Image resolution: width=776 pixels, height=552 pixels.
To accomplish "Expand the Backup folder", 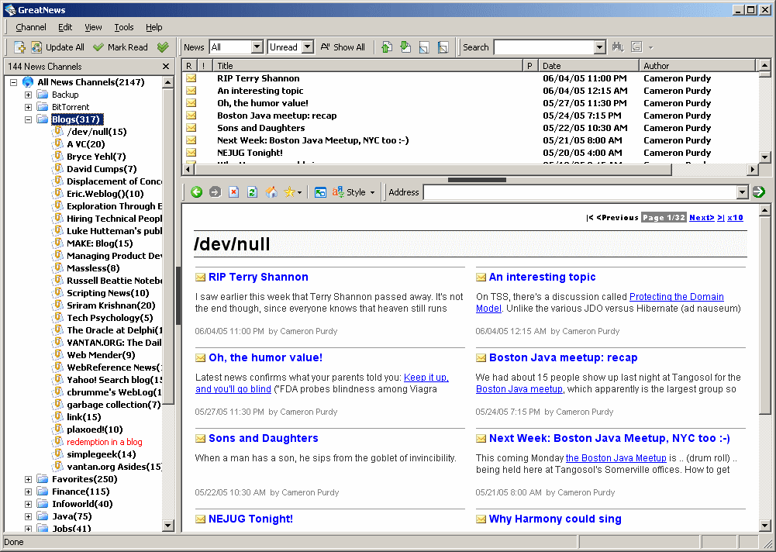I will tap(28, 95).
